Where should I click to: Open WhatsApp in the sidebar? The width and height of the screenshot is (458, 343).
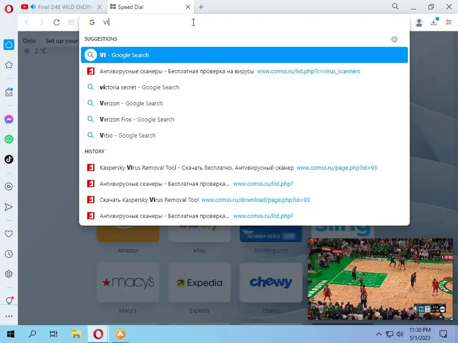(x=9, y=139)
